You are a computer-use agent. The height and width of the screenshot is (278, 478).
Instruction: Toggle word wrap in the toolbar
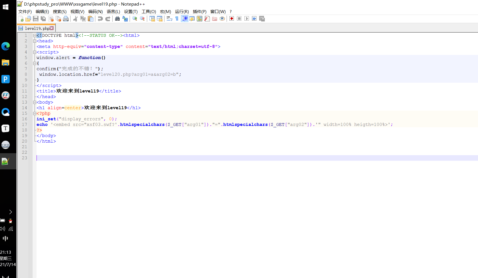[x=169, y=19]
